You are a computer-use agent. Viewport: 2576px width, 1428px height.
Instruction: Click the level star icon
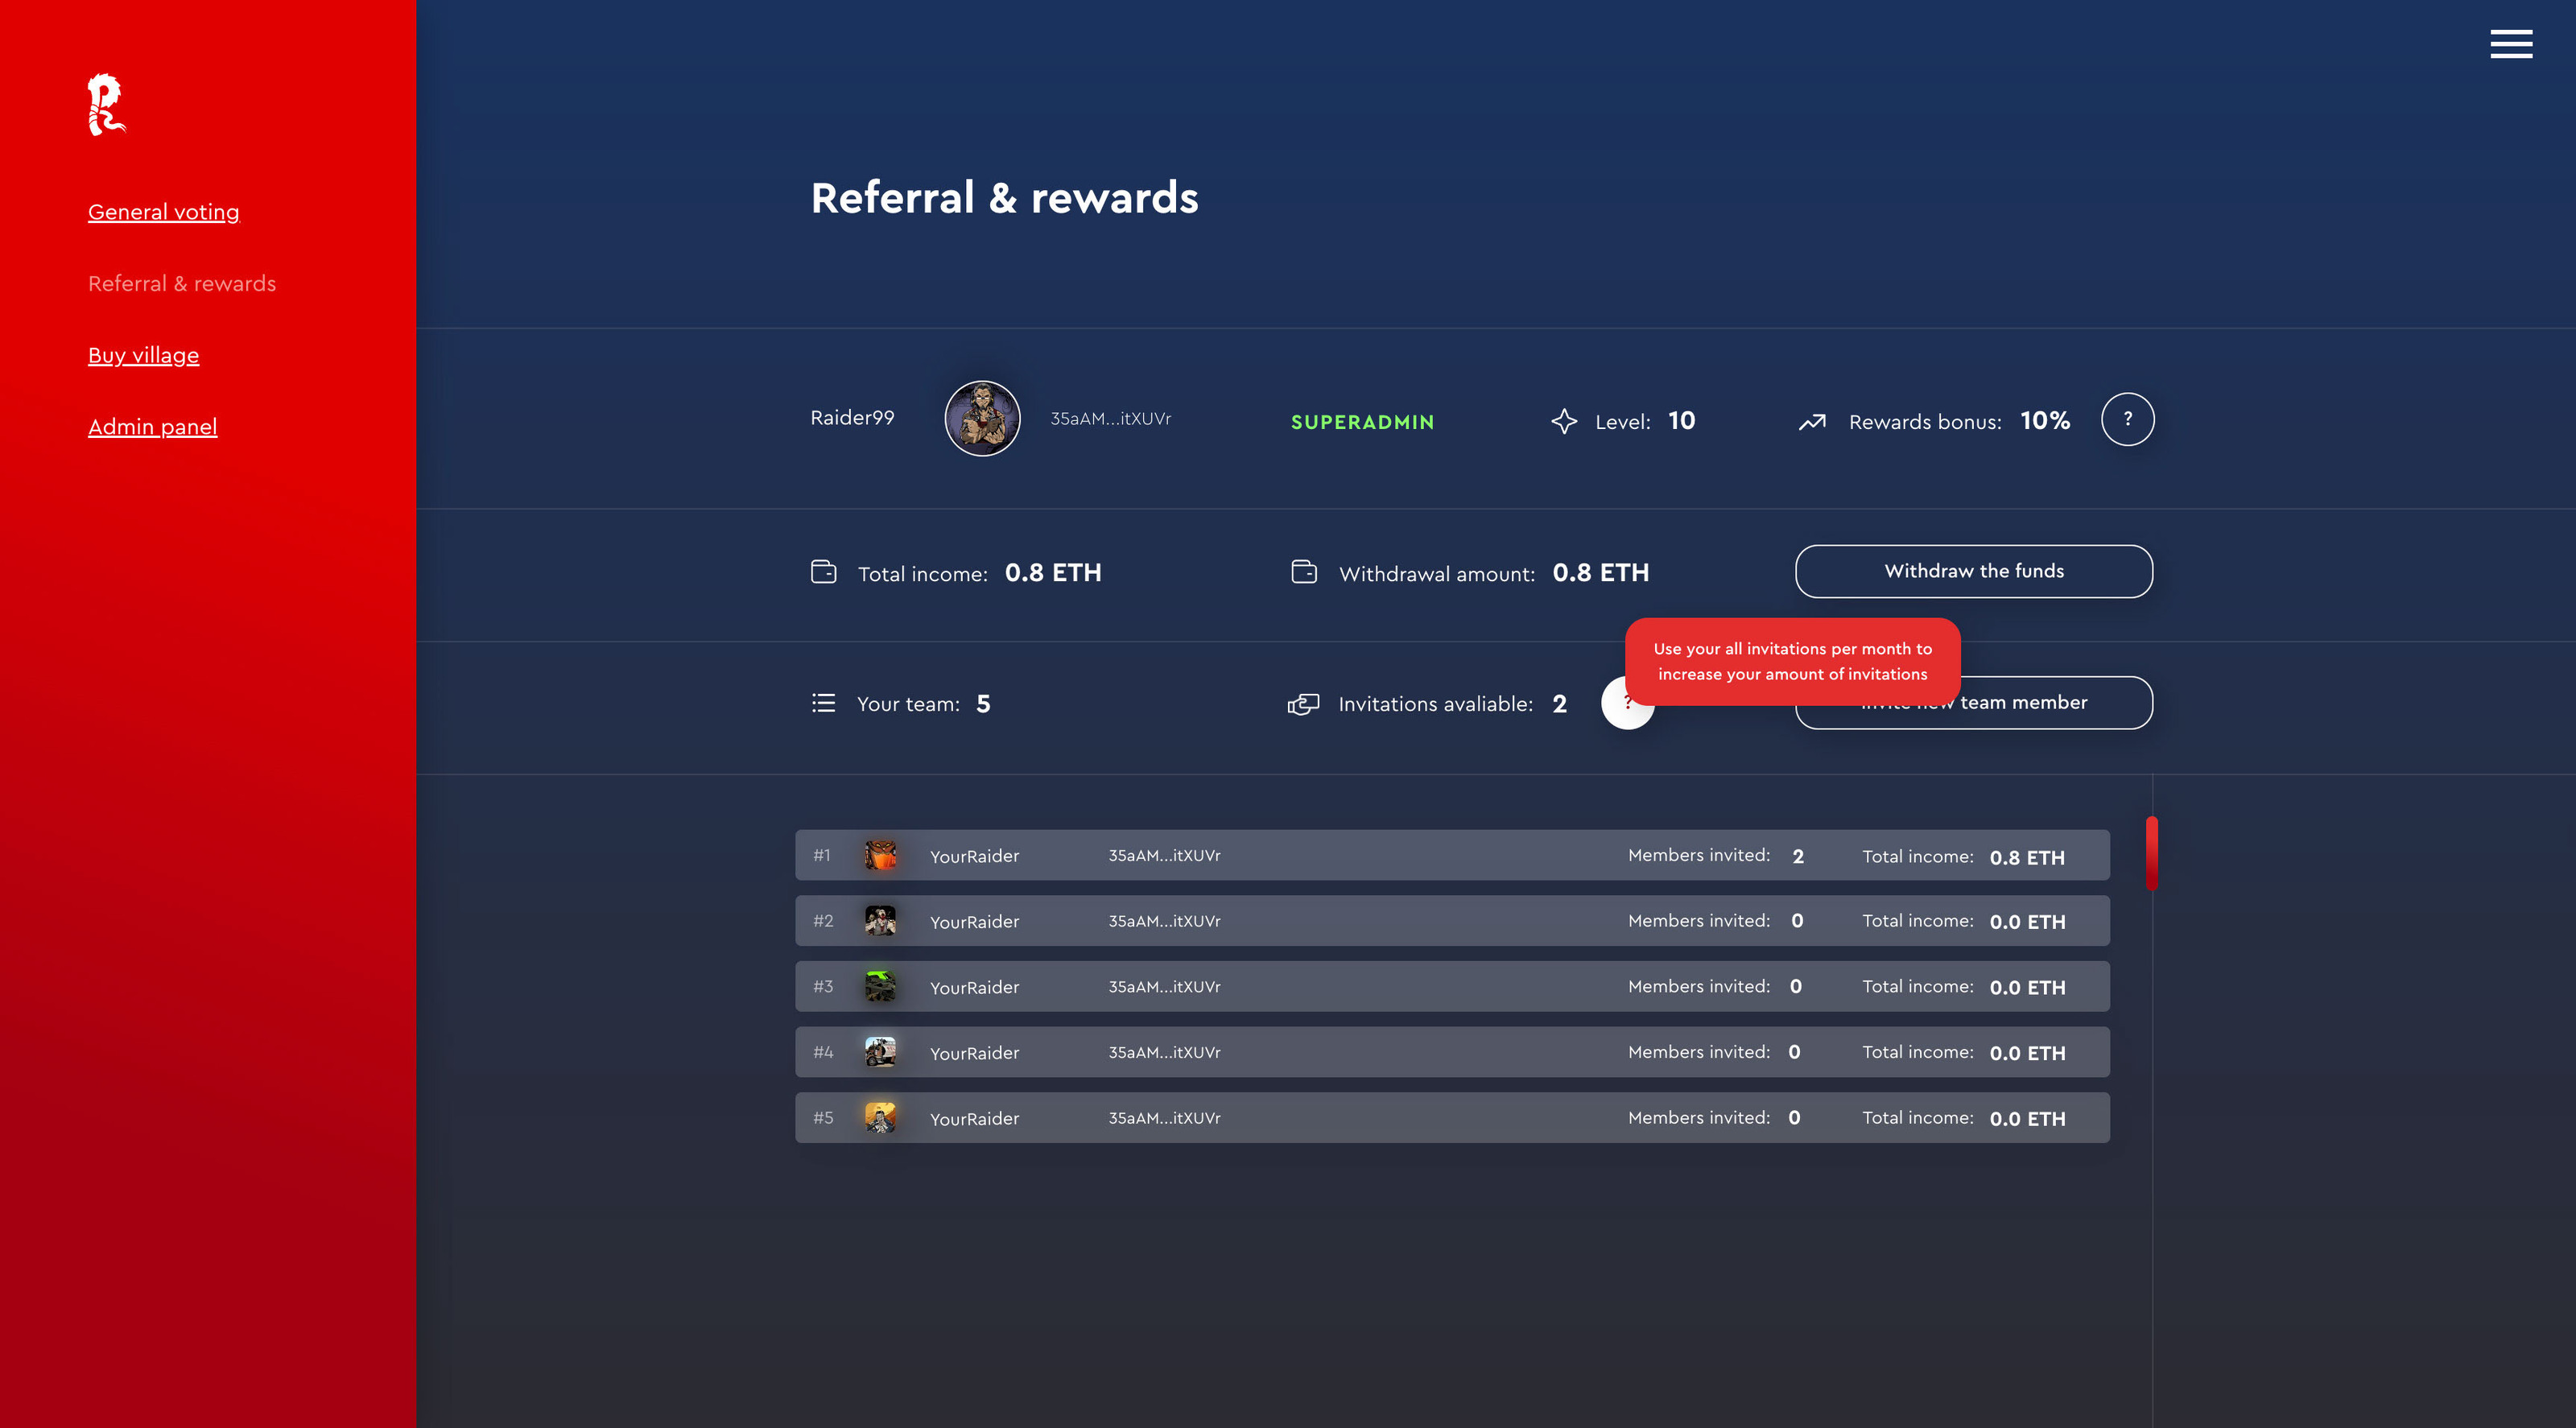1563,421
